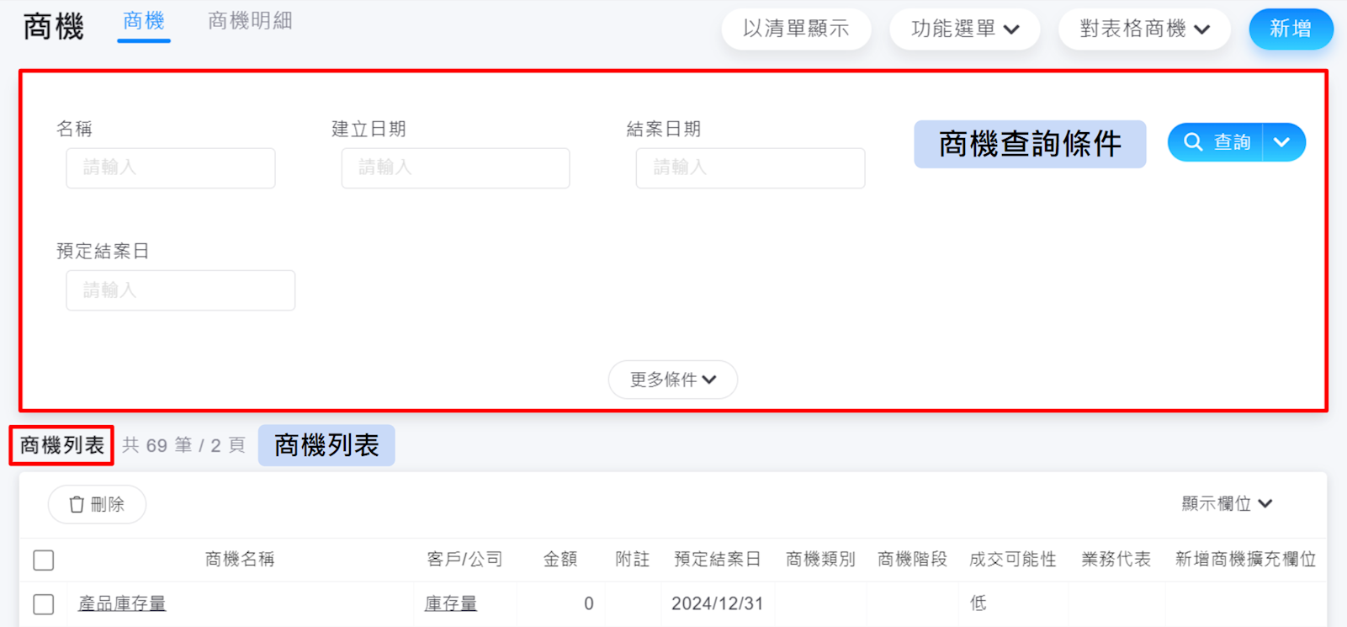Image resolution: width=1347 pixels, height=627 pixels.
Task: Click the 預定結案日 input field
Action: [180, 290]
